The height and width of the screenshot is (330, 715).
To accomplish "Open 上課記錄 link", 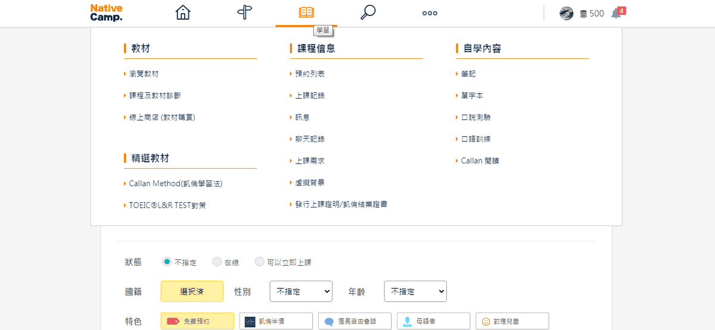I will point(310,95).
